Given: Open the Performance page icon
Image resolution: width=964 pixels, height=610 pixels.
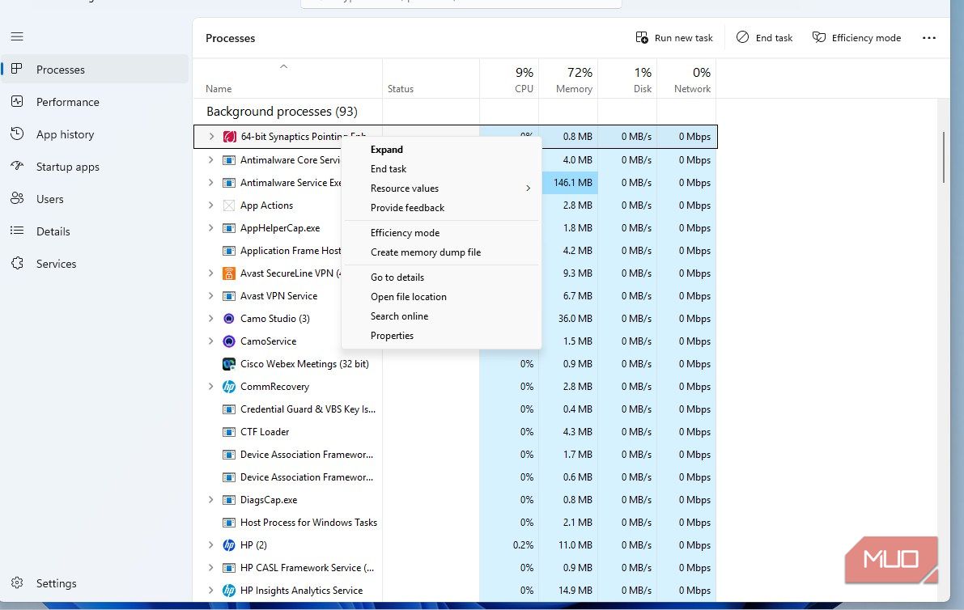Looking at the screenshot, I should pos(17,101).
